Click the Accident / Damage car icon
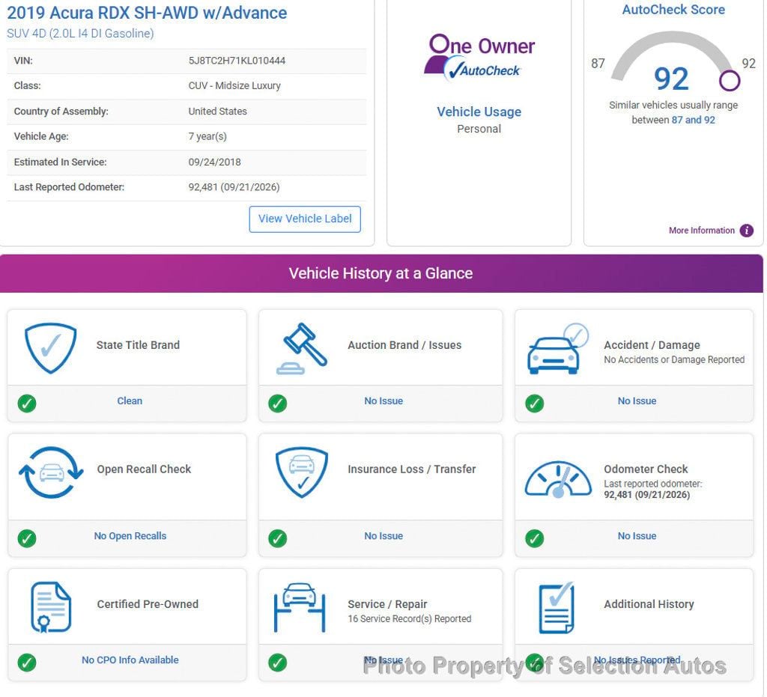 tap(557, 349)
